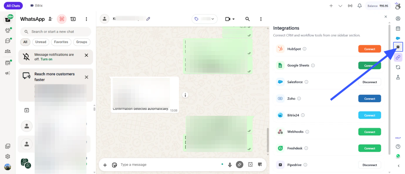Open the labs flask icon in right sidebar

pyautogui.click(x=398, y=77)
